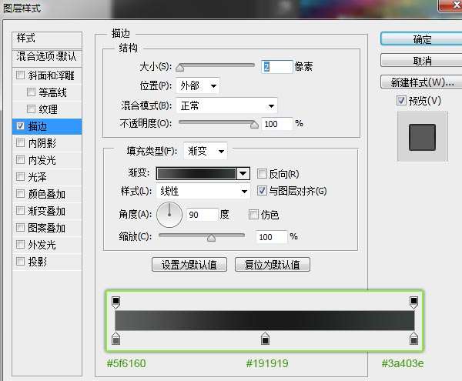The height and width of the screenshot is (381, 462).
Task: Click the enlarged gradient bar
Action: 265,320
